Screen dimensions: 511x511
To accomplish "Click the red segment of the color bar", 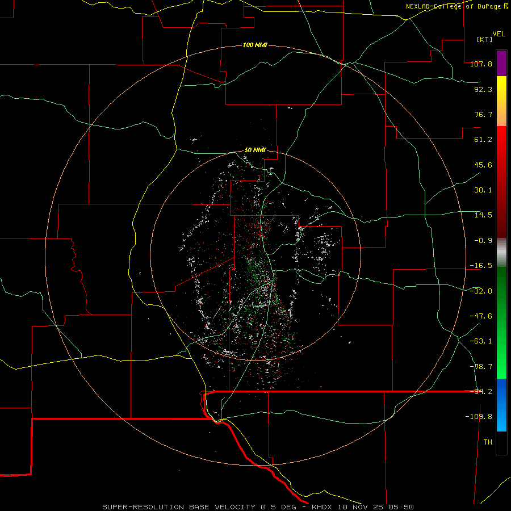I will tap(501, 182).
